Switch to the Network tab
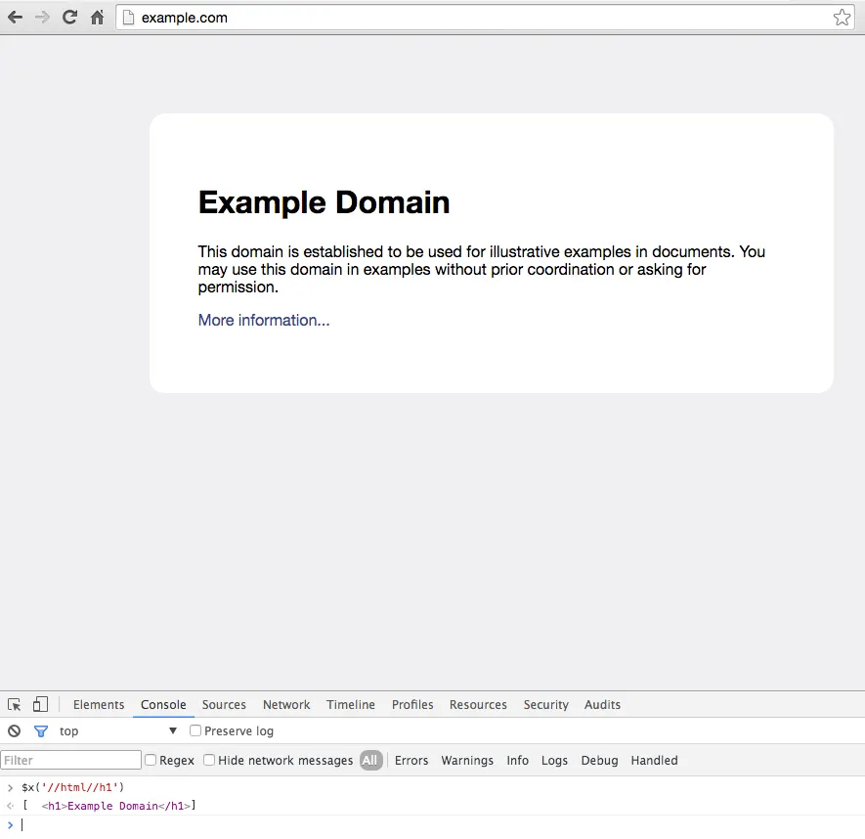 286,705
